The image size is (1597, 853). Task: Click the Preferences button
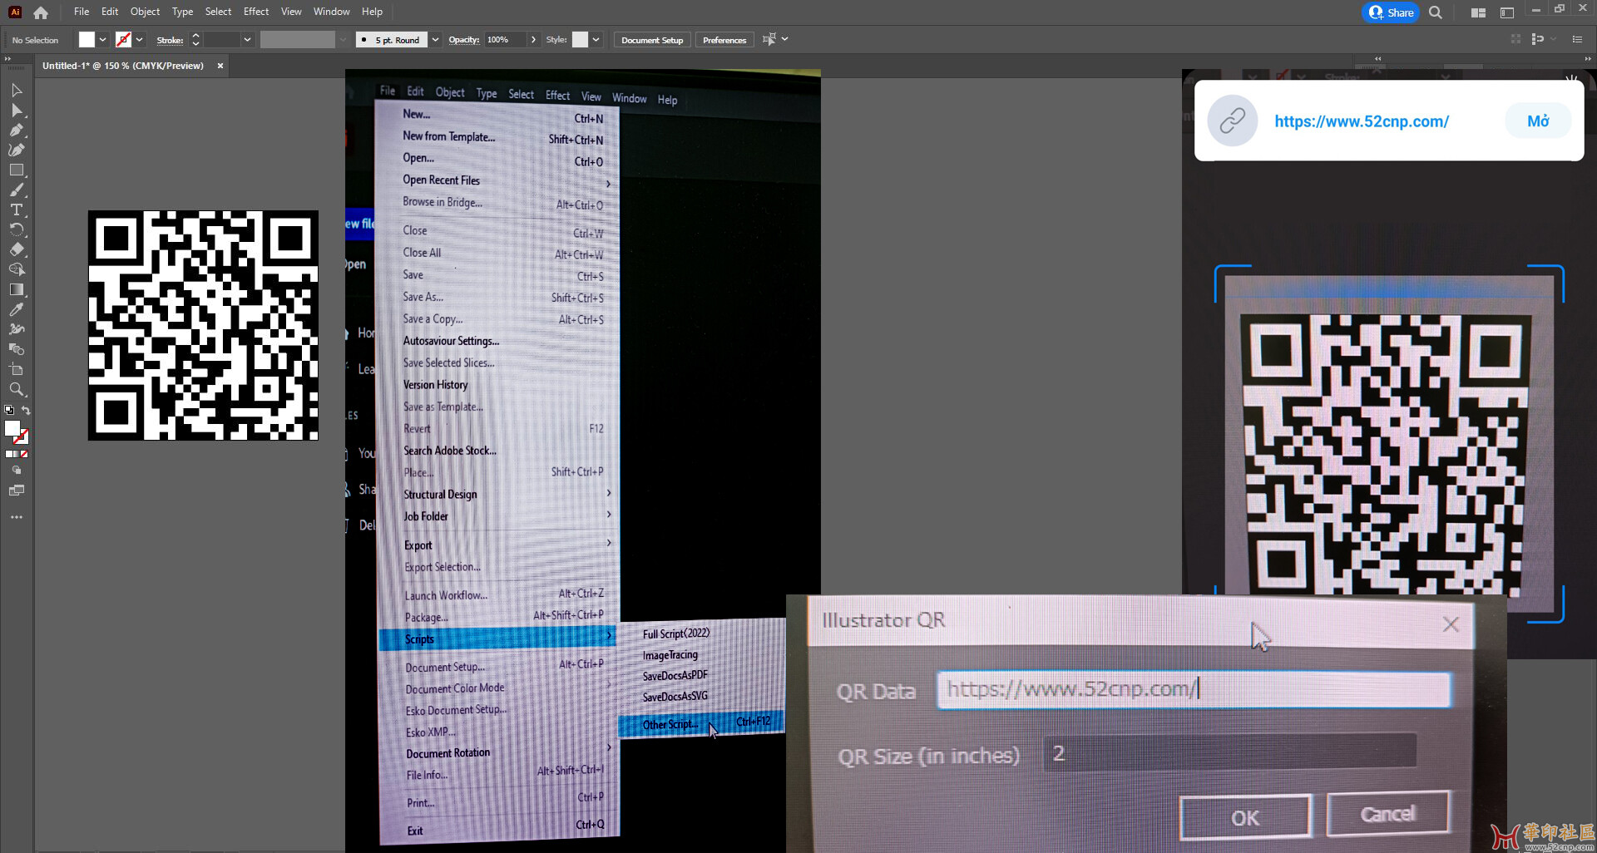[724, 40]
